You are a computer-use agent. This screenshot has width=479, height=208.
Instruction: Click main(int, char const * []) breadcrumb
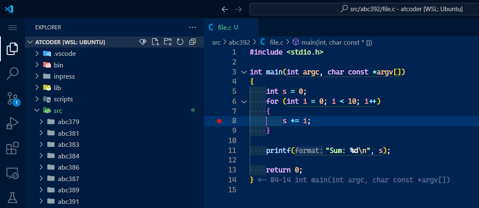coord(337,43)
